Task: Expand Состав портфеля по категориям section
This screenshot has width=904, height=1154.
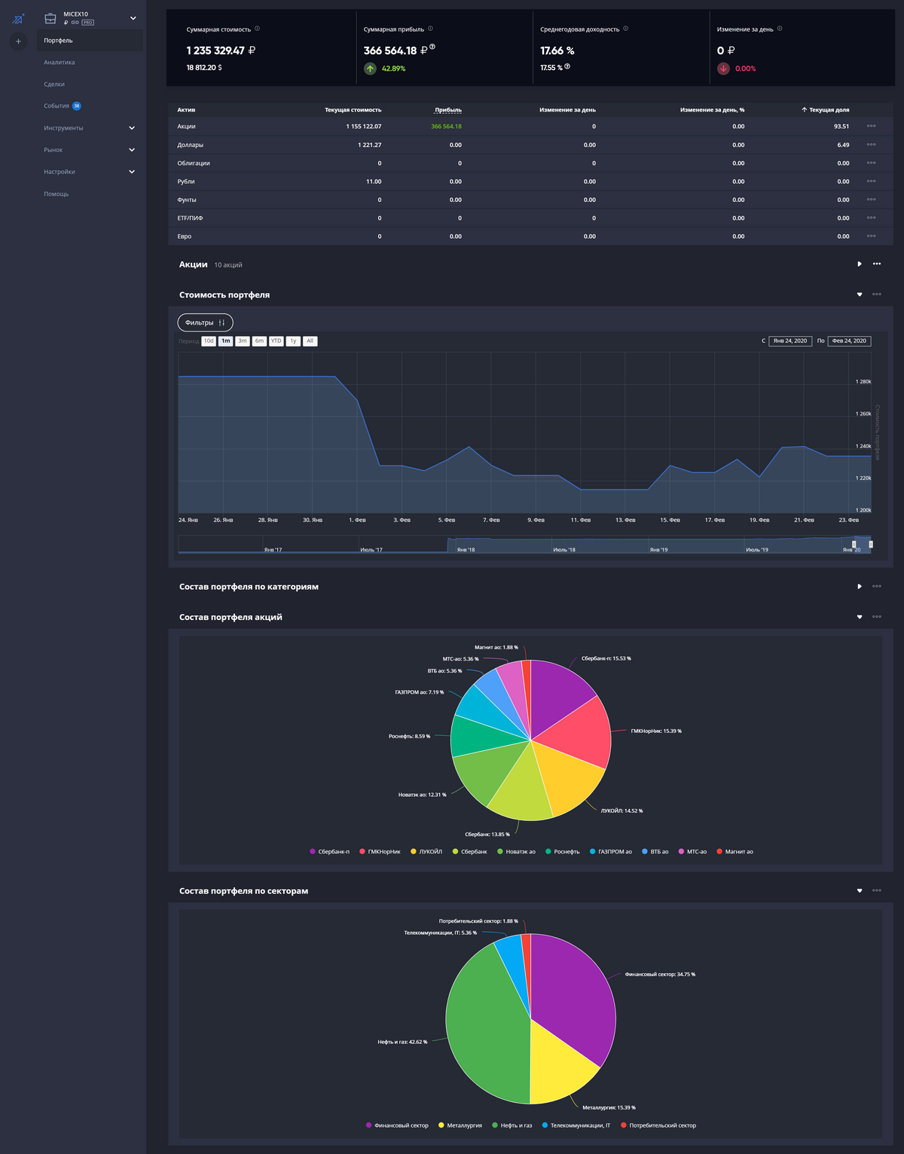Action: [x=860, y=587]
